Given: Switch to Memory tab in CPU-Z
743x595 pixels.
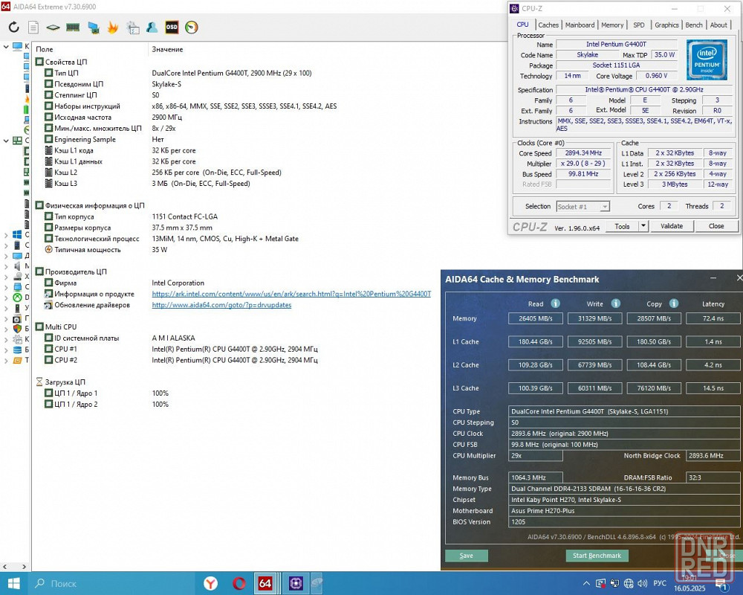Looking at the screenshot, I should (612, 25).
